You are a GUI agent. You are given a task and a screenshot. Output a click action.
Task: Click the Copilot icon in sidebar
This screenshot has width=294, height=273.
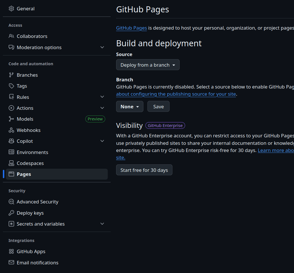pyautogui.click(x=11, y=141)
